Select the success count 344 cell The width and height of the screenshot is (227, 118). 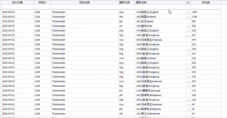206,40
